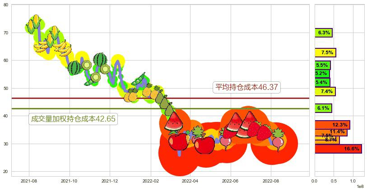Screen dimensions: 367x192
Task: Click the rightmost radish icon near 2022-08
Action: (278, 139)
